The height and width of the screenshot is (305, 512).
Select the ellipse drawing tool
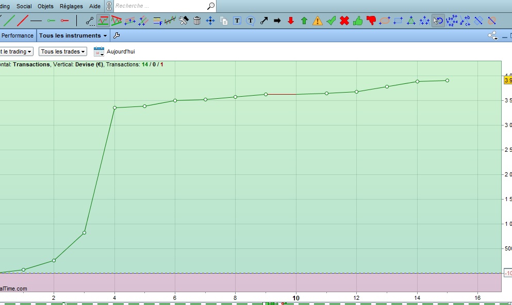[x=385, y=21]
